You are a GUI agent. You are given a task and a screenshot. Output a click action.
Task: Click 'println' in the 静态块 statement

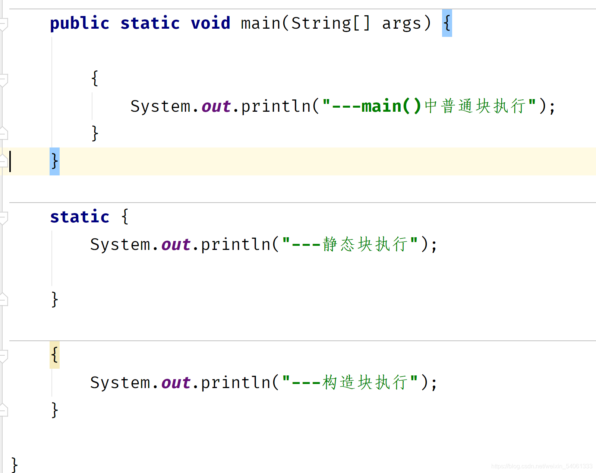236,245
